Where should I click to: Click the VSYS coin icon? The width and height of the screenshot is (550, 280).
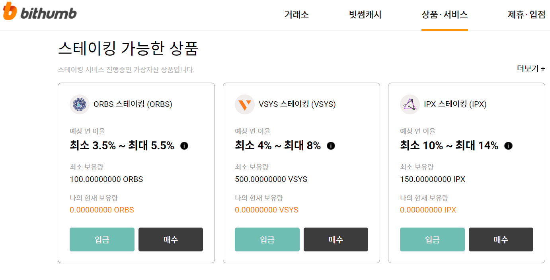(245, 104)
